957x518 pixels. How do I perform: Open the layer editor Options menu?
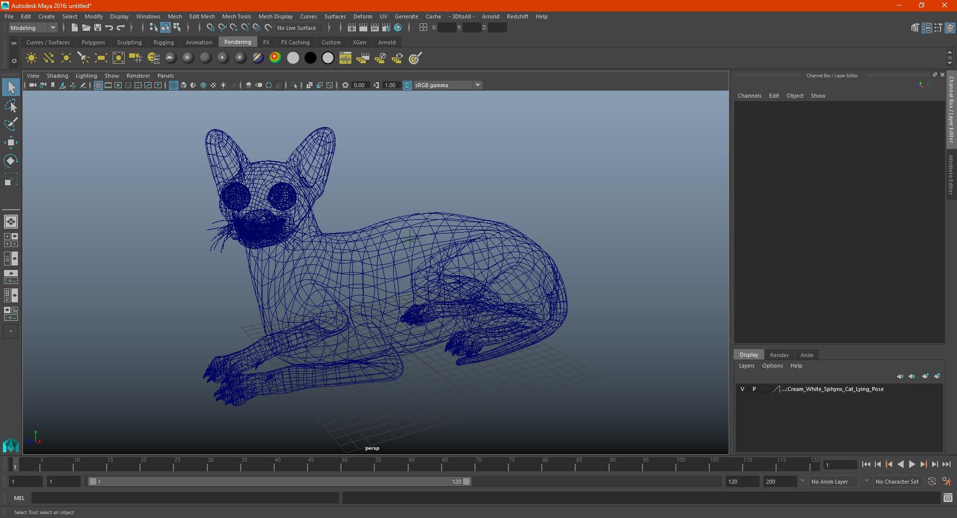click(773, 366)
